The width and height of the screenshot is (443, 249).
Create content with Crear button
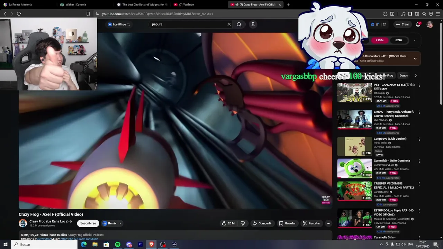click(x=403, y=25)
